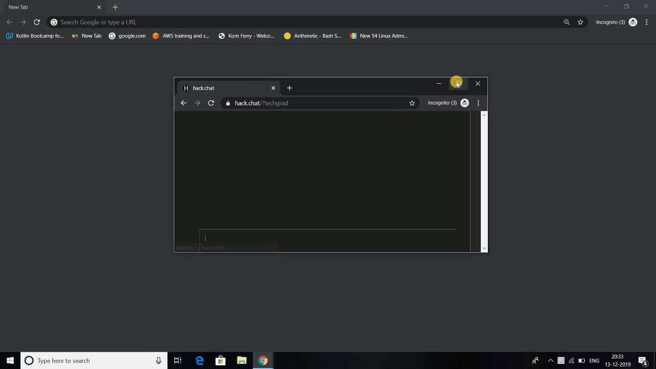The image size is (656, 369).
Task: Minimize the hack.chat window
Action: 439,84
